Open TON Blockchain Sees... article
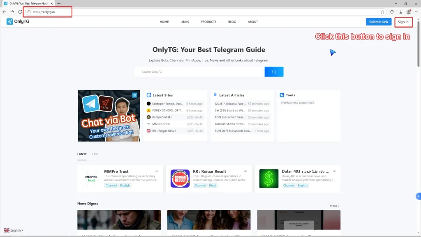This screenshot has height=237, width=421. click(x=230, y=117)
